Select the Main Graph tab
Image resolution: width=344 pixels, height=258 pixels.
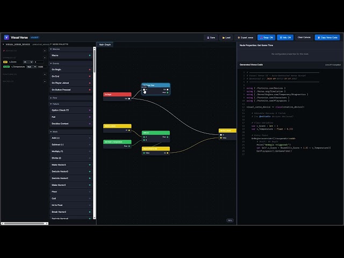coord(105,45)
